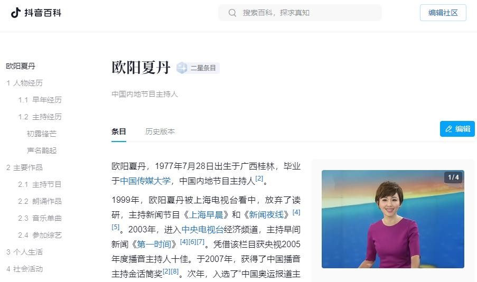477x282 pixels.
Task: Navigate to 2 主要作品 section
Action: [24, 167]
